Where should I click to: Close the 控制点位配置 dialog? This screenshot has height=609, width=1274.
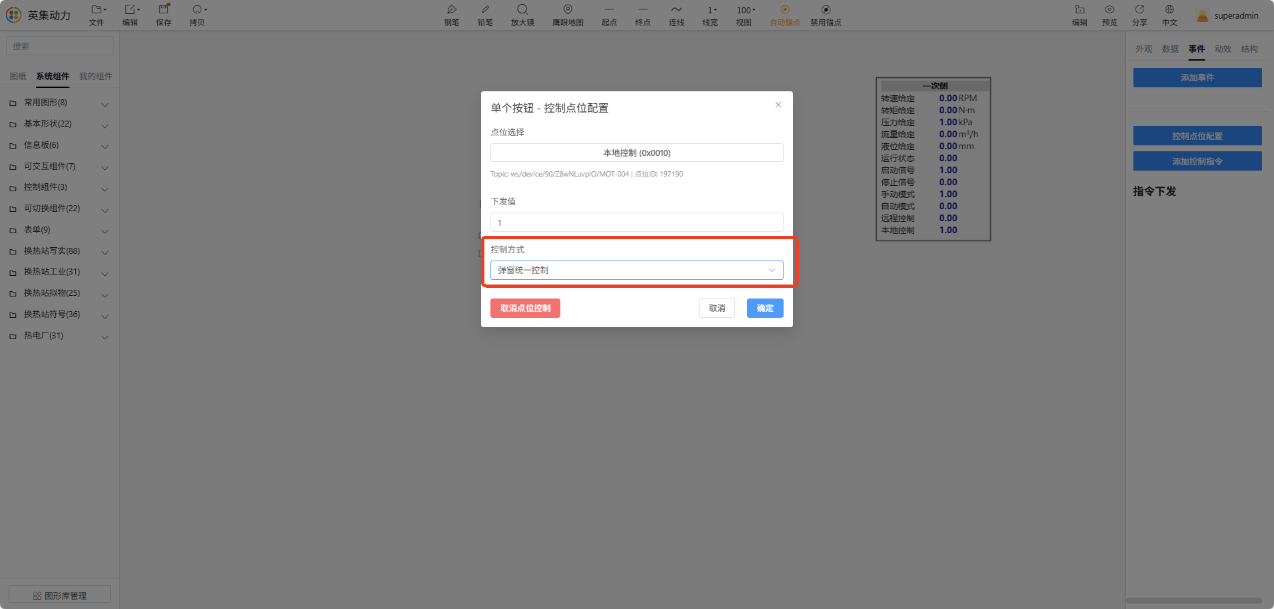pos(778,105)
